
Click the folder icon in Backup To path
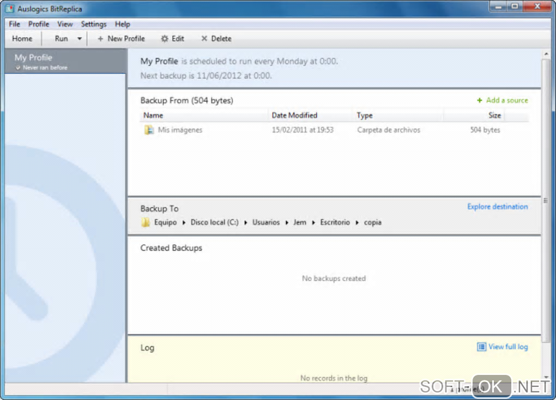coord(146,222)
